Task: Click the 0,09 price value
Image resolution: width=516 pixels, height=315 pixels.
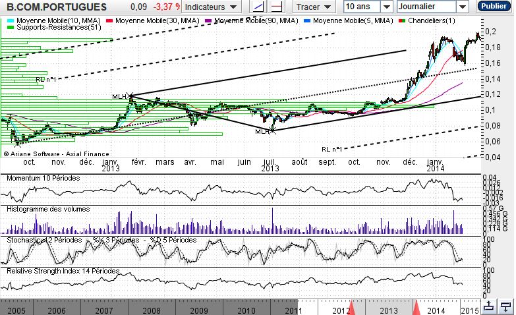Action: (138, 7)
